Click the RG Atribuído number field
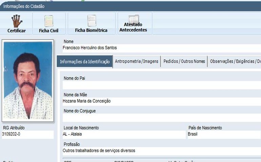The width and height of the screenshot is (261, 162). click(27, 134)
